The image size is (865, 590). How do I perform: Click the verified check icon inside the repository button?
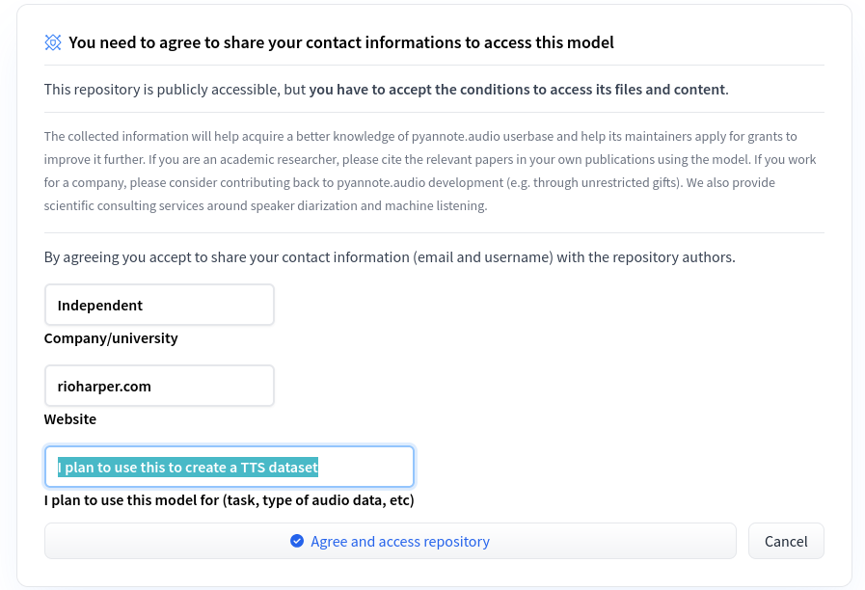[x=297, y=541]
